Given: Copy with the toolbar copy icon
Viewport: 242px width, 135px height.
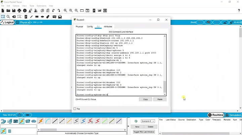Looking at the screenshot, I should click(x=42, y=11).
